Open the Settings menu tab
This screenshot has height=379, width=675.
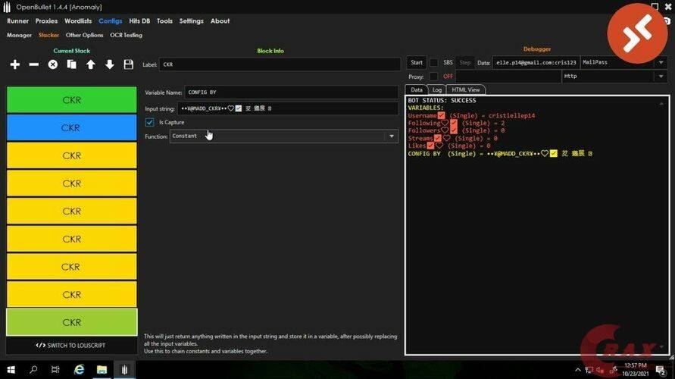191,20
